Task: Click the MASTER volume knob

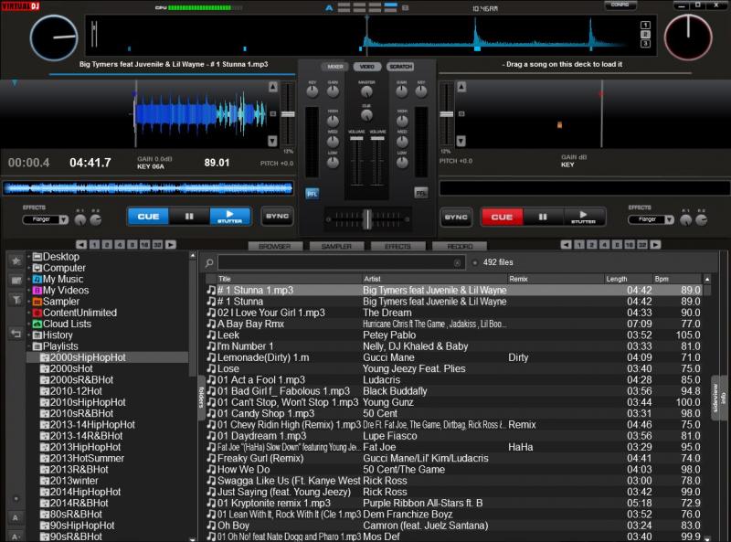Action: tap(367, 92)
